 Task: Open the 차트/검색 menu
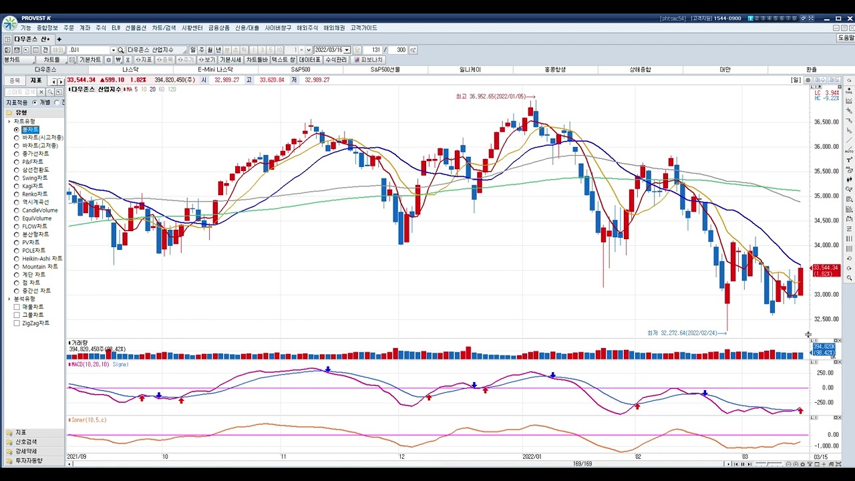pos(164,28)
